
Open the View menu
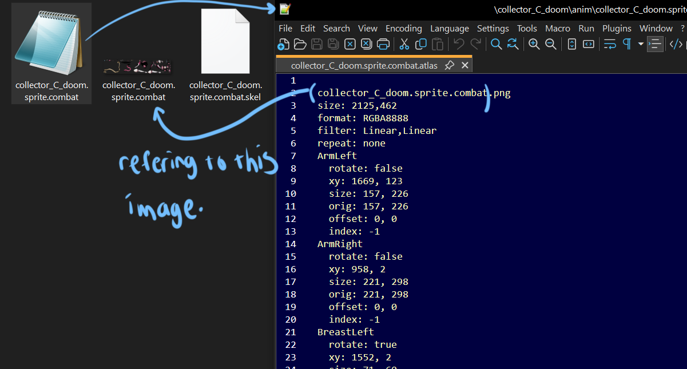368,28
